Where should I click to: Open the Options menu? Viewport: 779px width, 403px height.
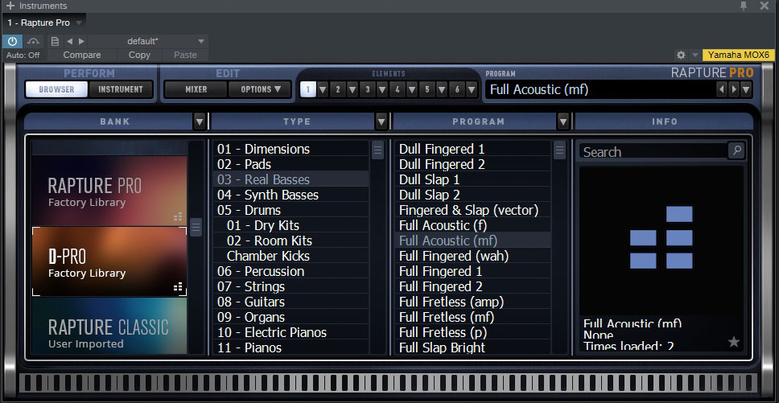coord(260,89)
